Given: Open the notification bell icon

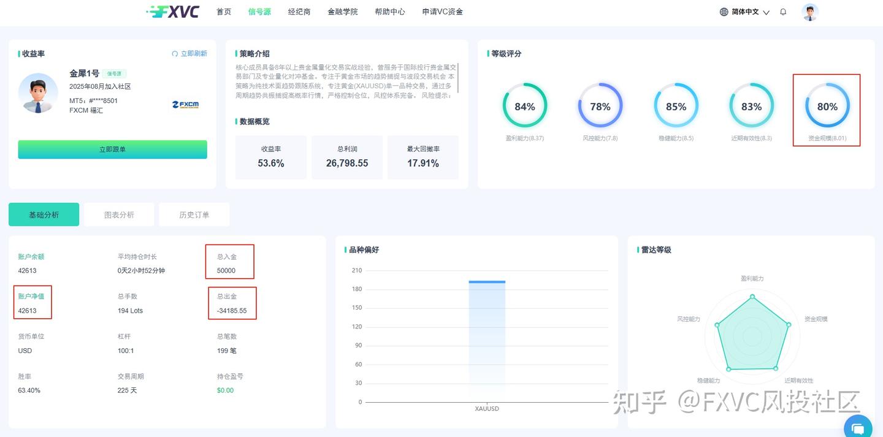Looking at the screenshot, I should (783, 12).
